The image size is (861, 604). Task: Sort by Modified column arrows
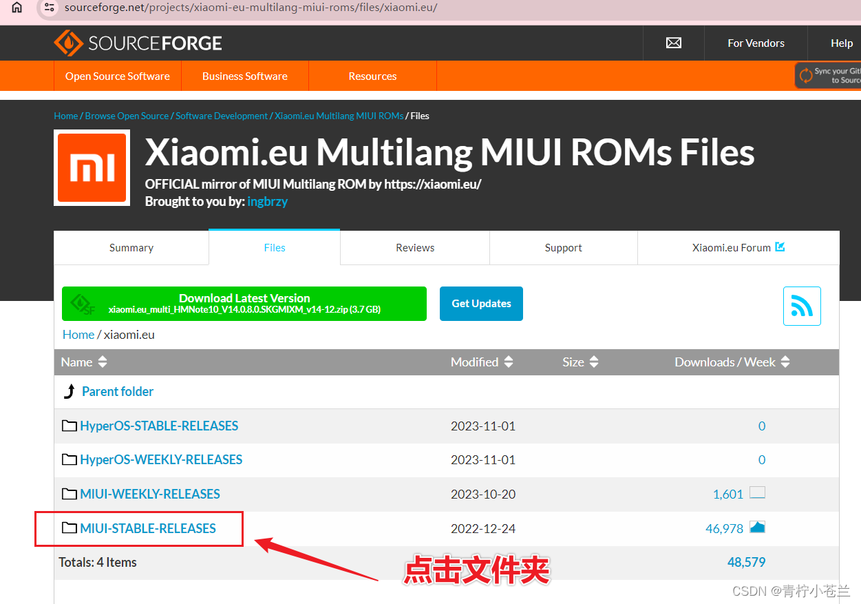[x=509, y=362]
